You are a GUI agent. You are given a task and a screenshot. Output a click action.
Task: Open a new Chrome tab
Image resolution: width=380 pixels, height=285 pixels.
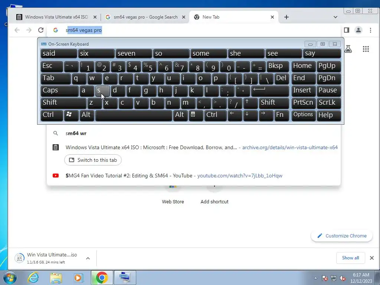(286, 17)
